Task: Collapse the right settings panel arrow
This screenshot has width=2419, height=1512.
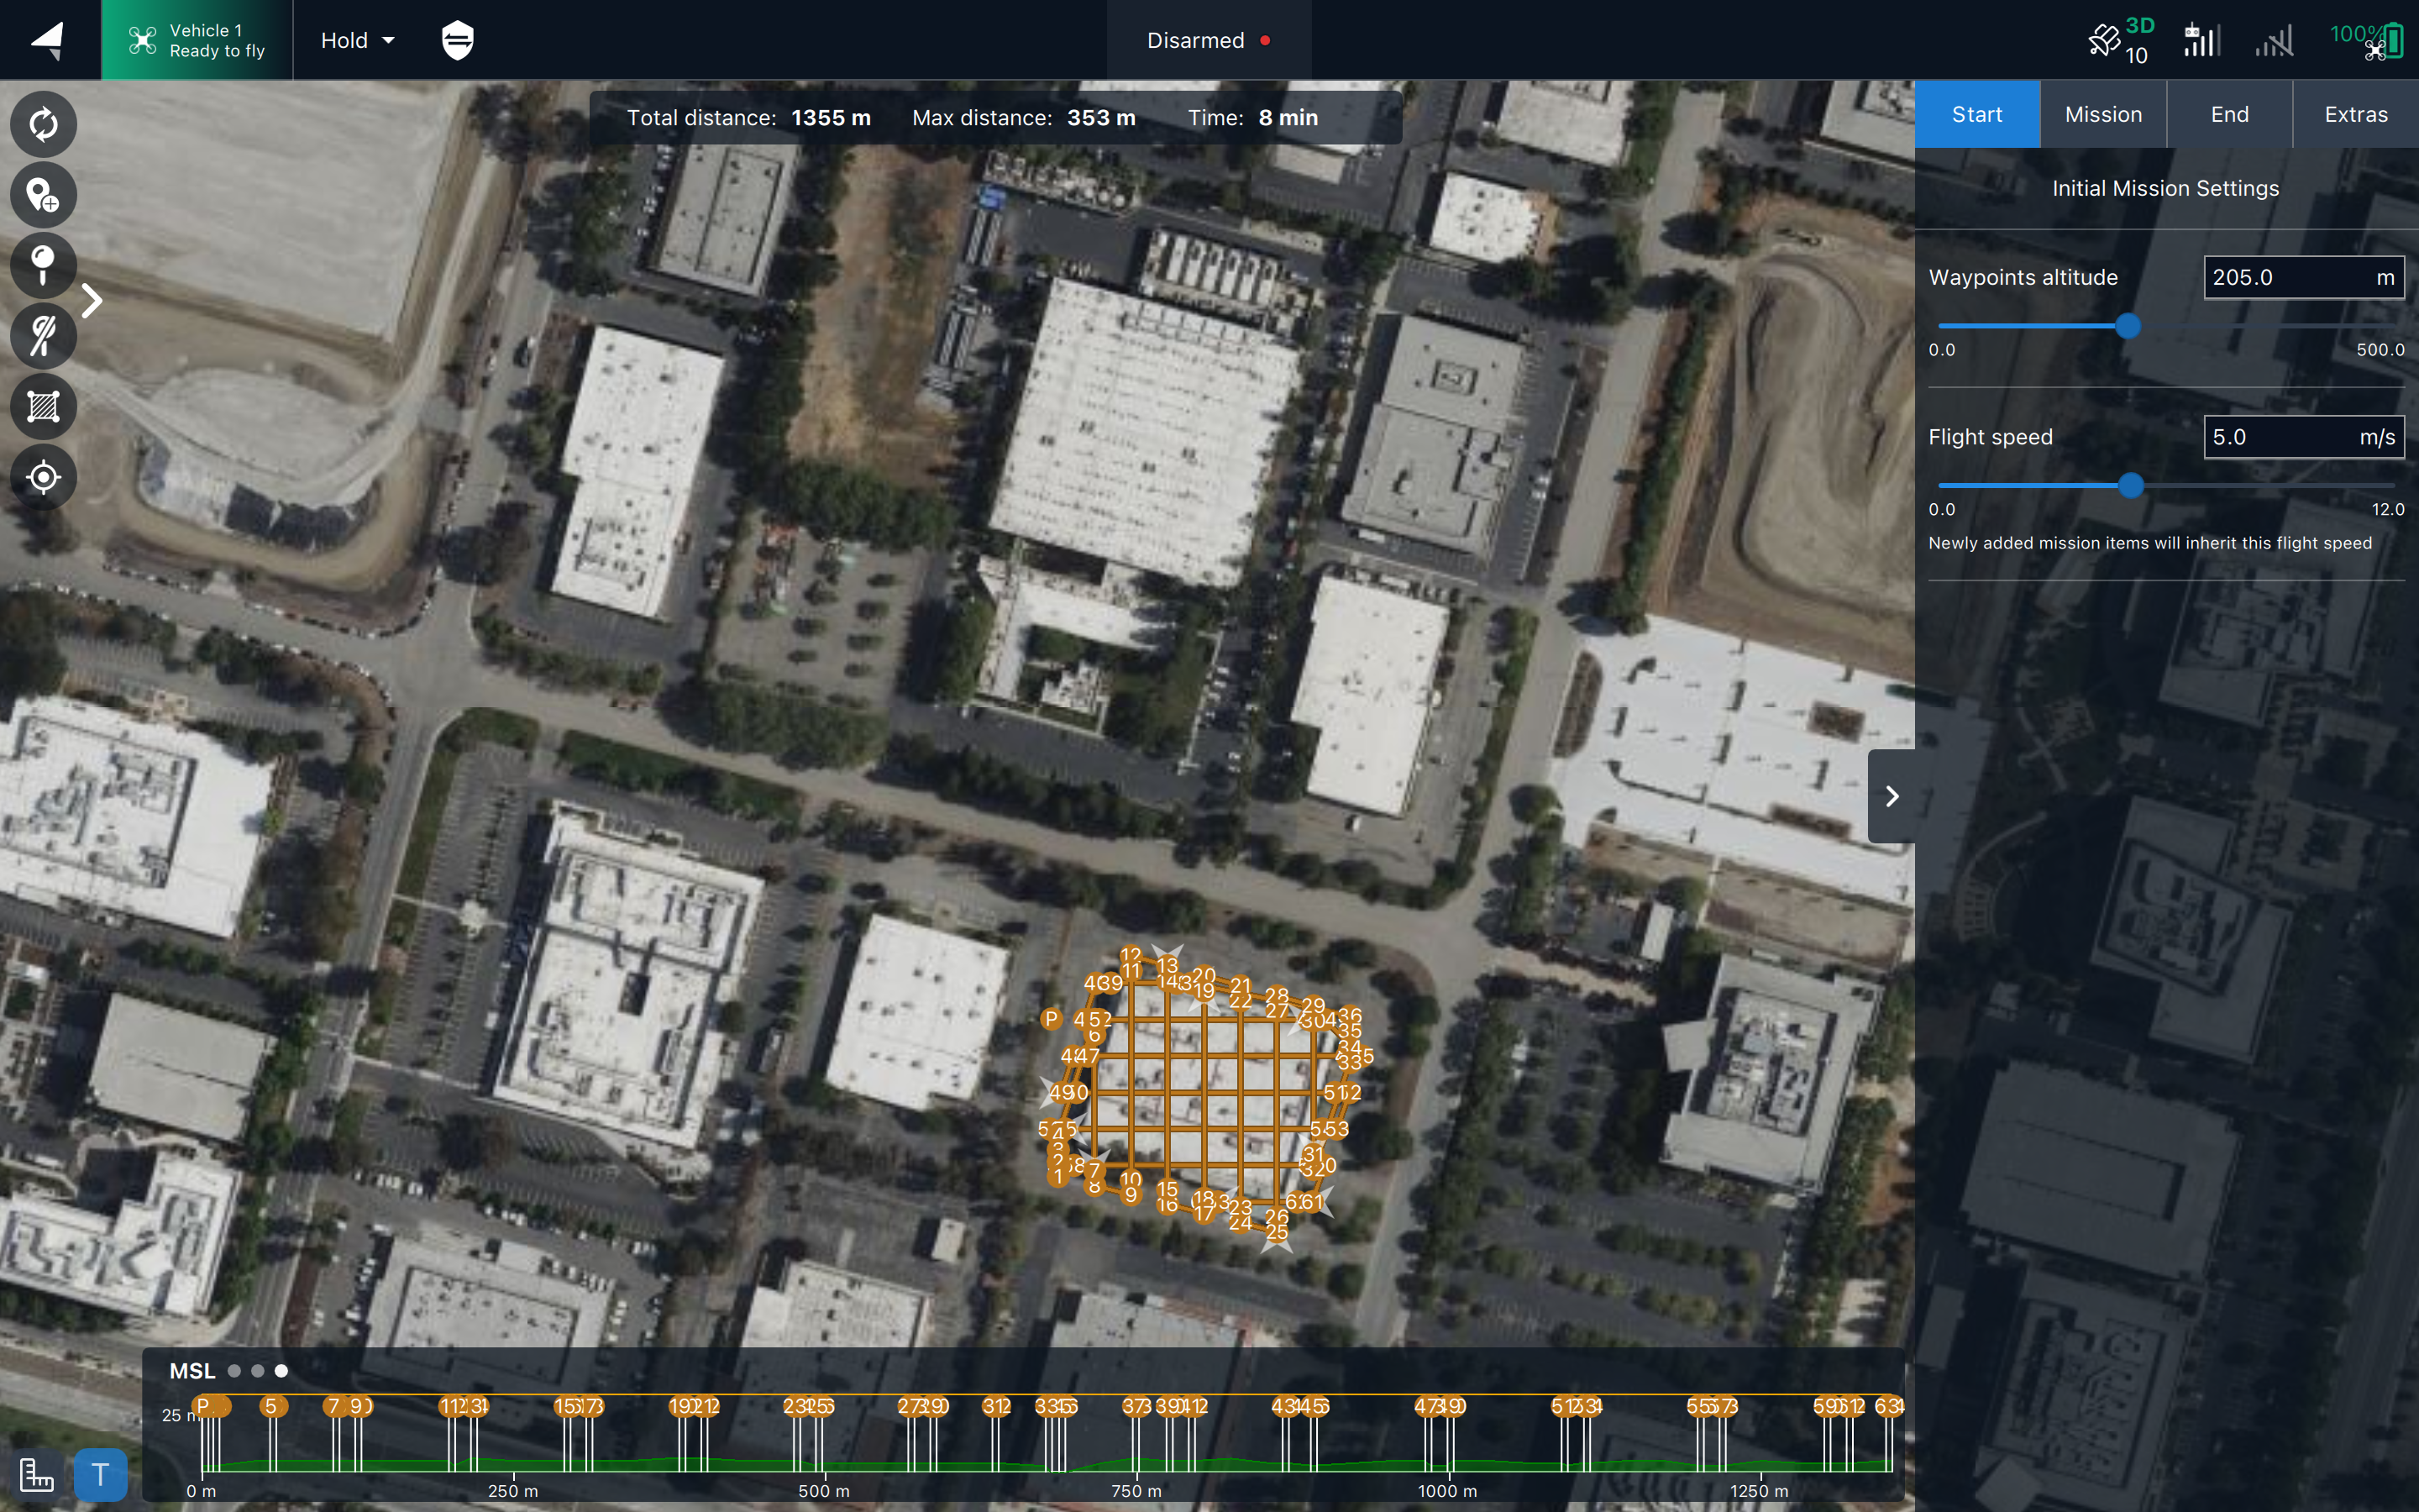Action: pos(1892,796)
